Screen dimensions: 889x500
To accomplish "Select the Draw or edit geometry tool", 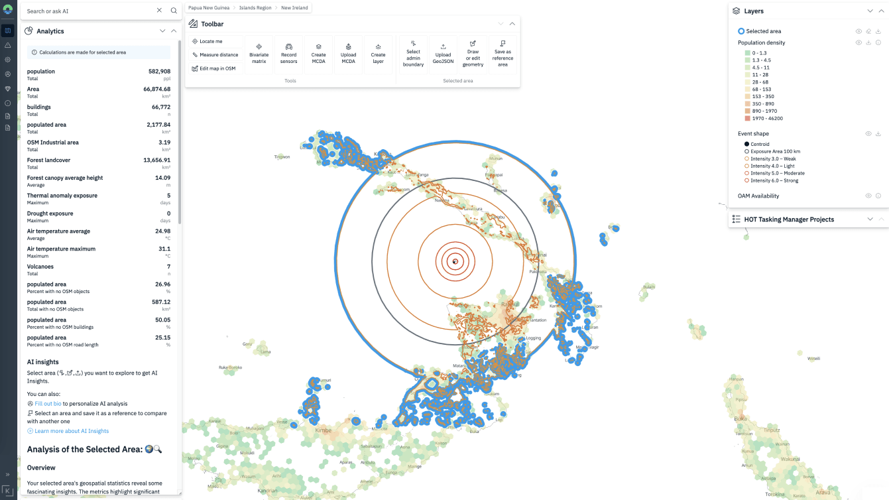I will pyautogui.click(x=473, y=54).
